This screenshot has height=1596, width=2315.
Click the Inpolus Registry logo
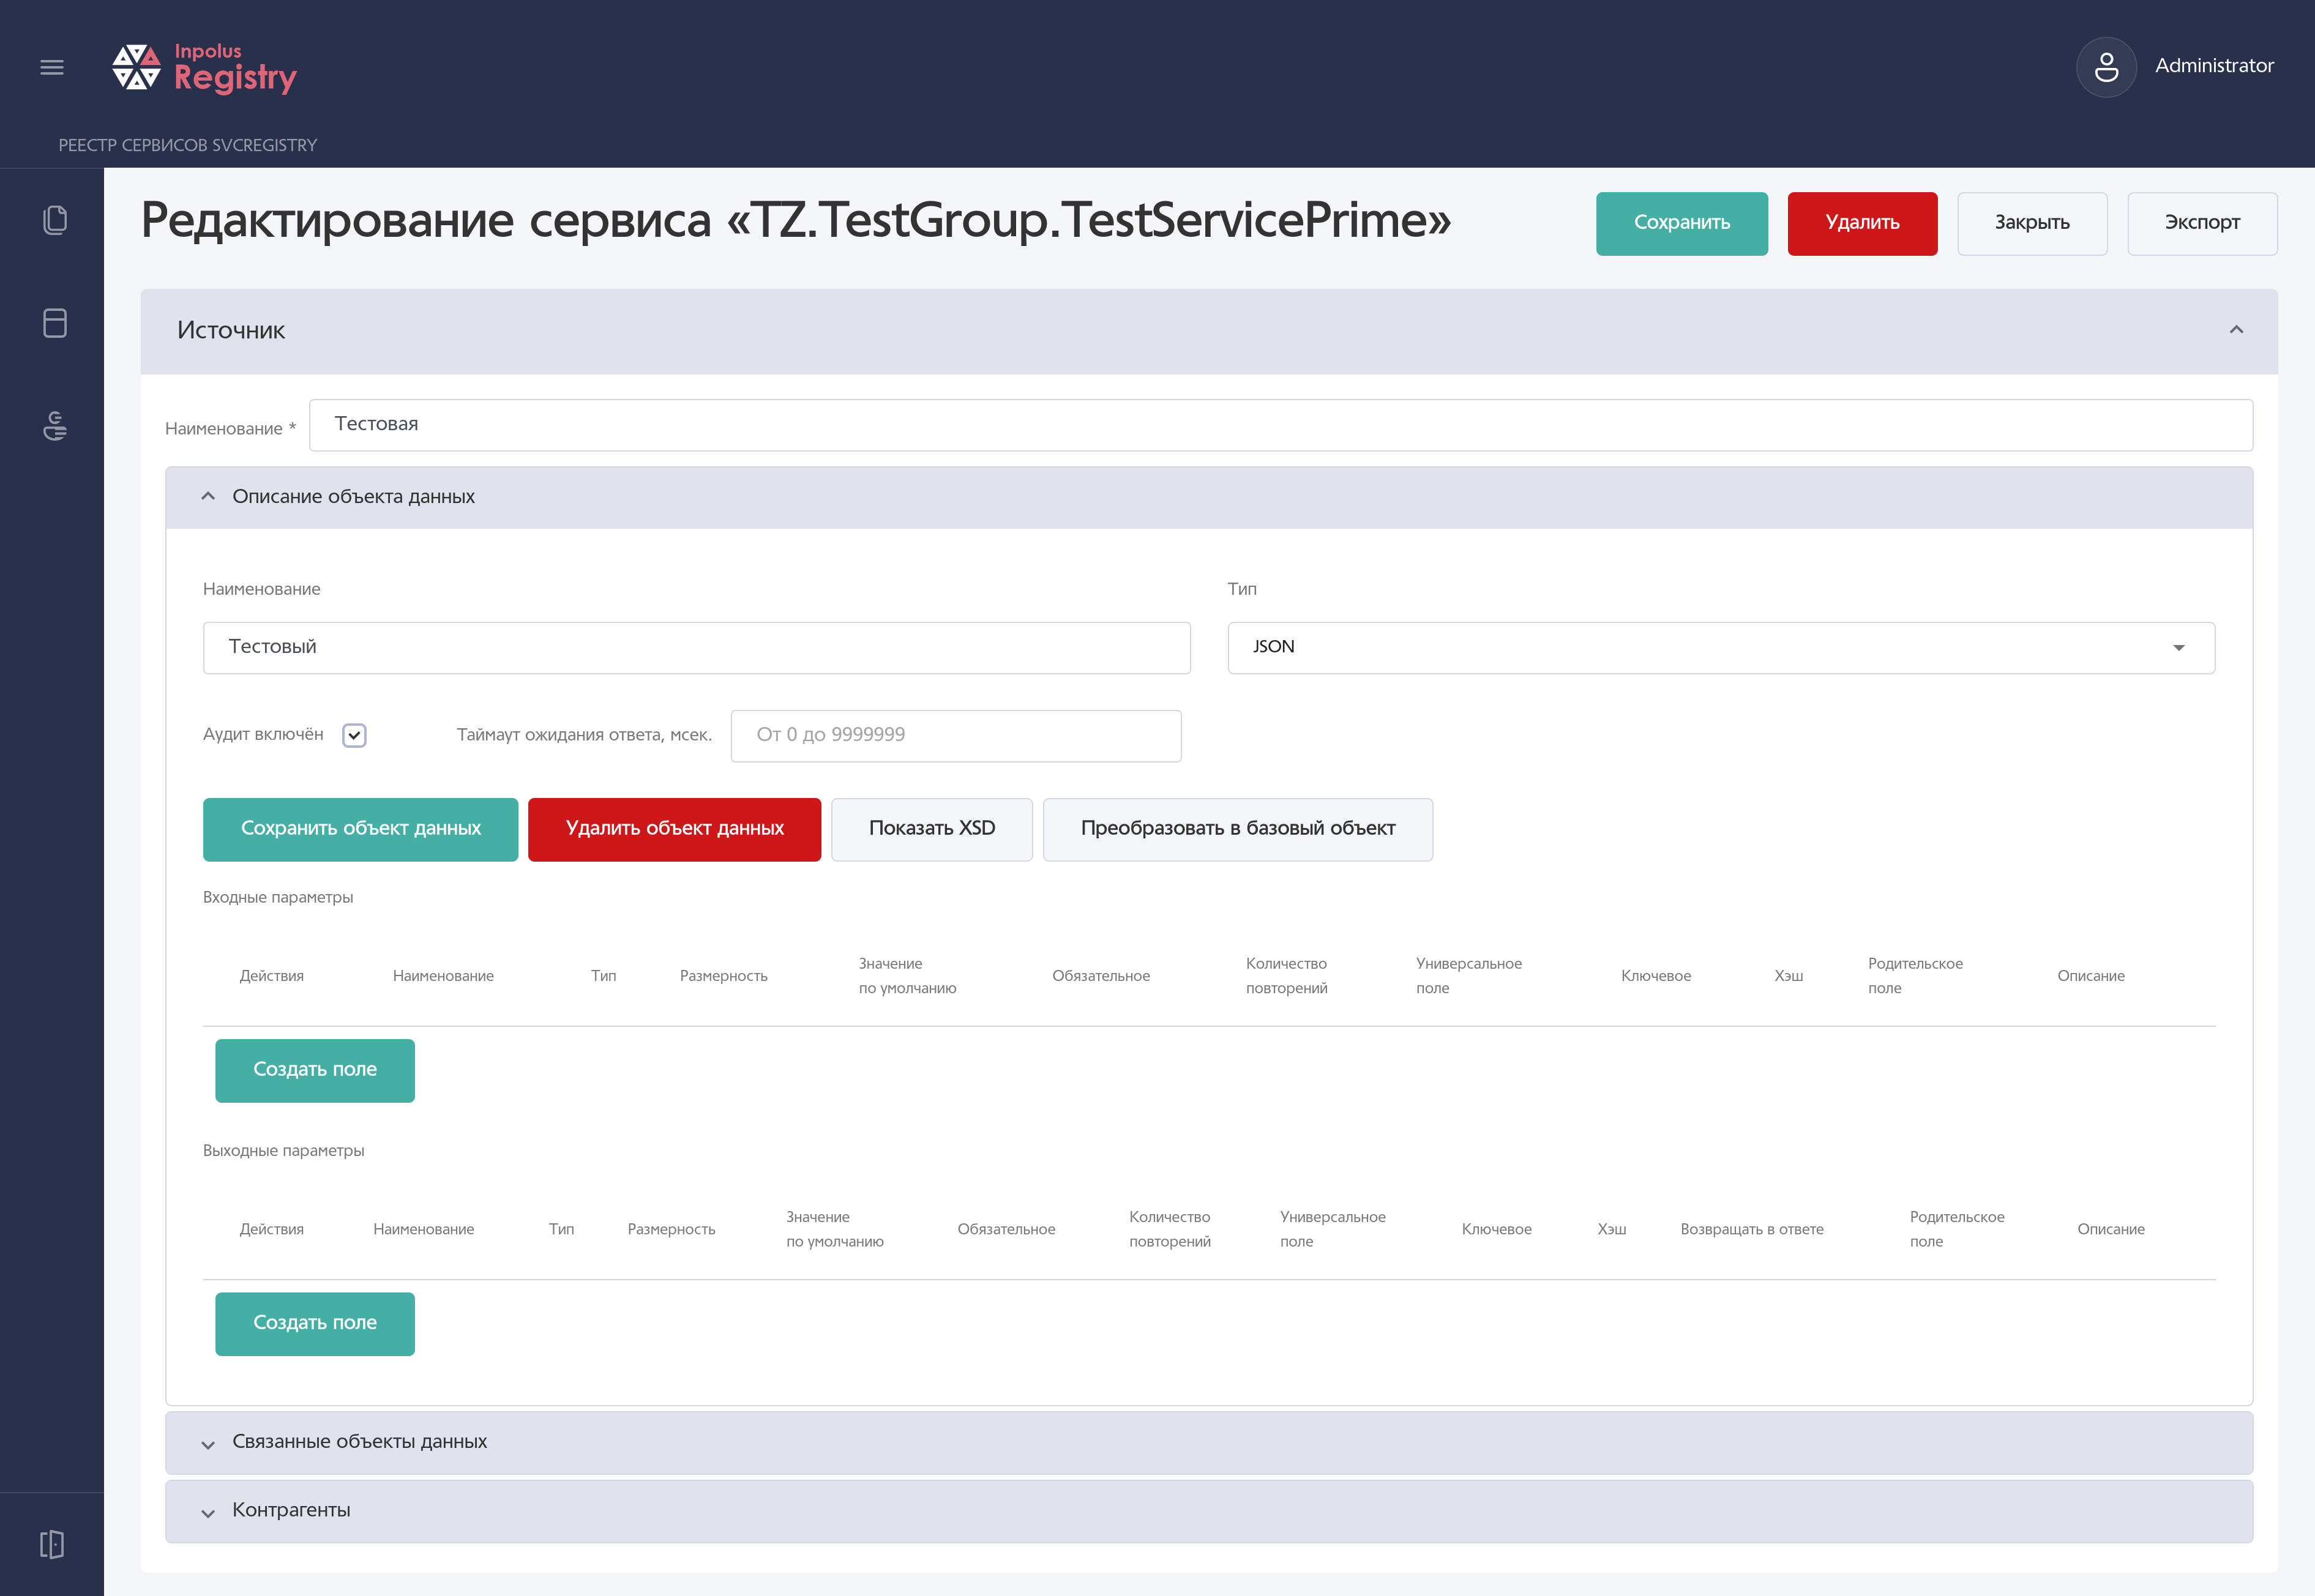coord(204,68)
